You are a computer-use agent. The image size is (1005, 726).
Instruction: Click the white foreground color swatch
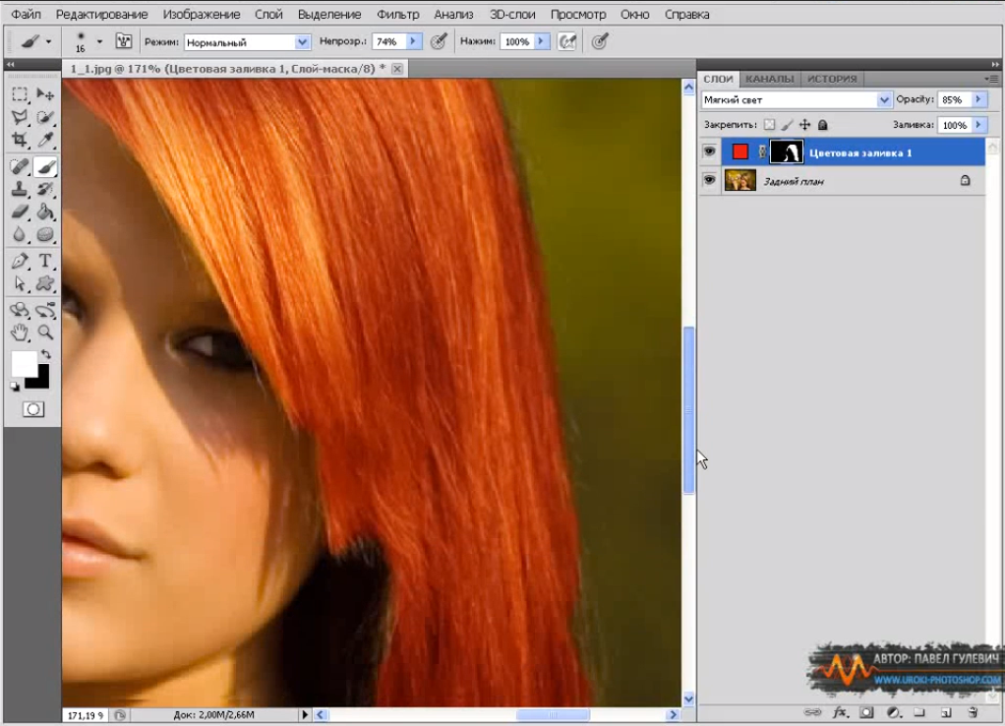click(23, 364)
